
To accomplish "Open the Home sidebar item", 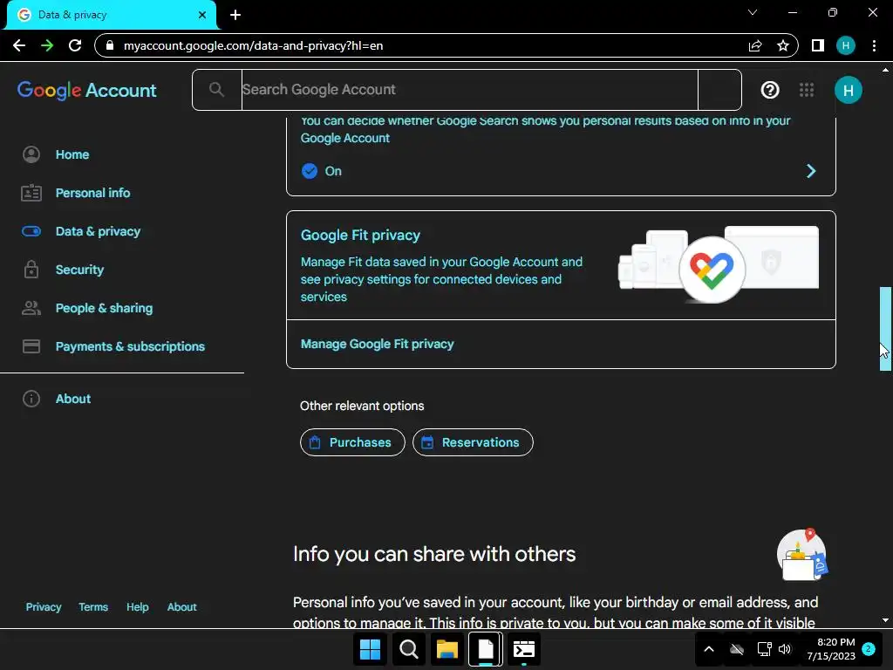I will pyautogui.click(x=72, y=154).
